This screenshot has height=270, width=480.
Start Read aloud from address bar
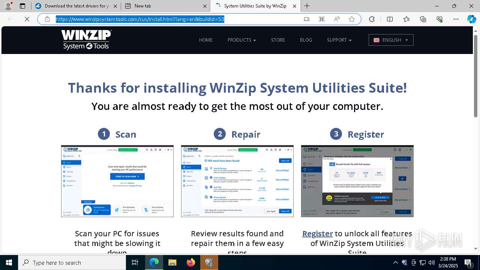[337, 19]
